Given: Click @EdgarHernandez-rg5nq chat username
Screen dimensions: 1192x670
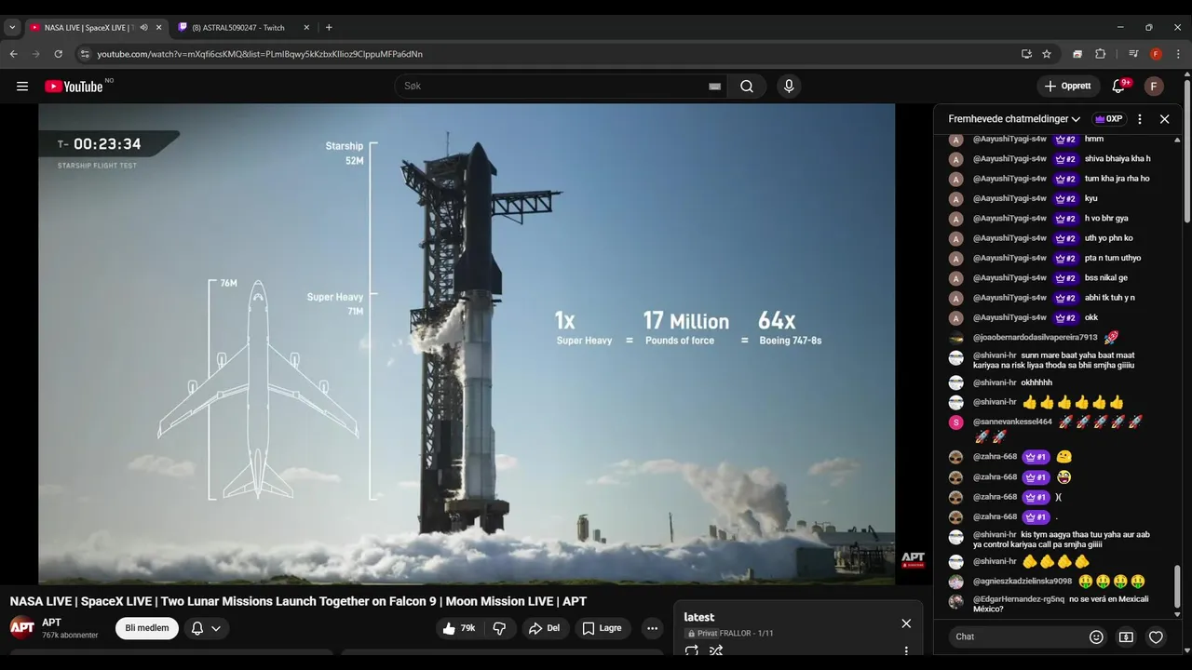Looking at the screenshot, I should pyautogui.click(x=1018, y=599).
